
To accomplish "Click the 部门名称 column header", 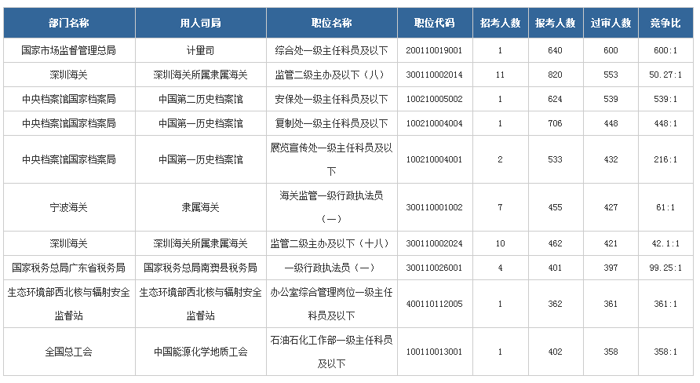I will [69, 23].
